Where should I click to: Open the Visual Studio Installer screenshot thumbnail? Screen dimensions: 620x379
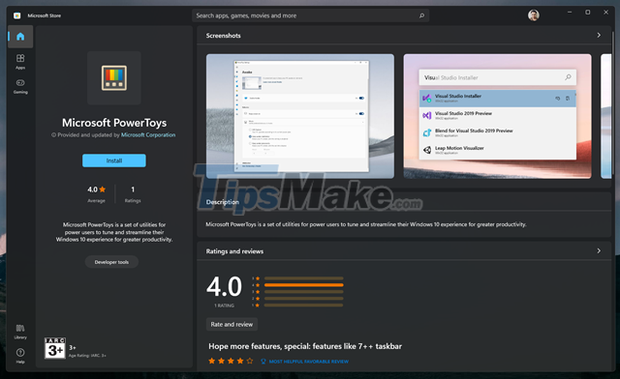click(497, 116)
